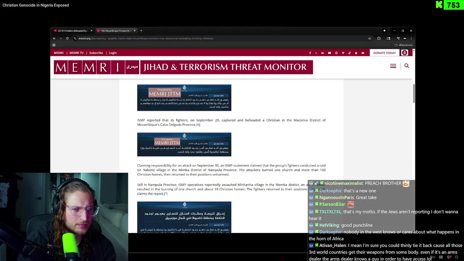The width and height of the screenshot is (464, 261).
Task: Open the Gemini sparkle icon in title bar
Action: pyautogui.click(x=384, y=31)
